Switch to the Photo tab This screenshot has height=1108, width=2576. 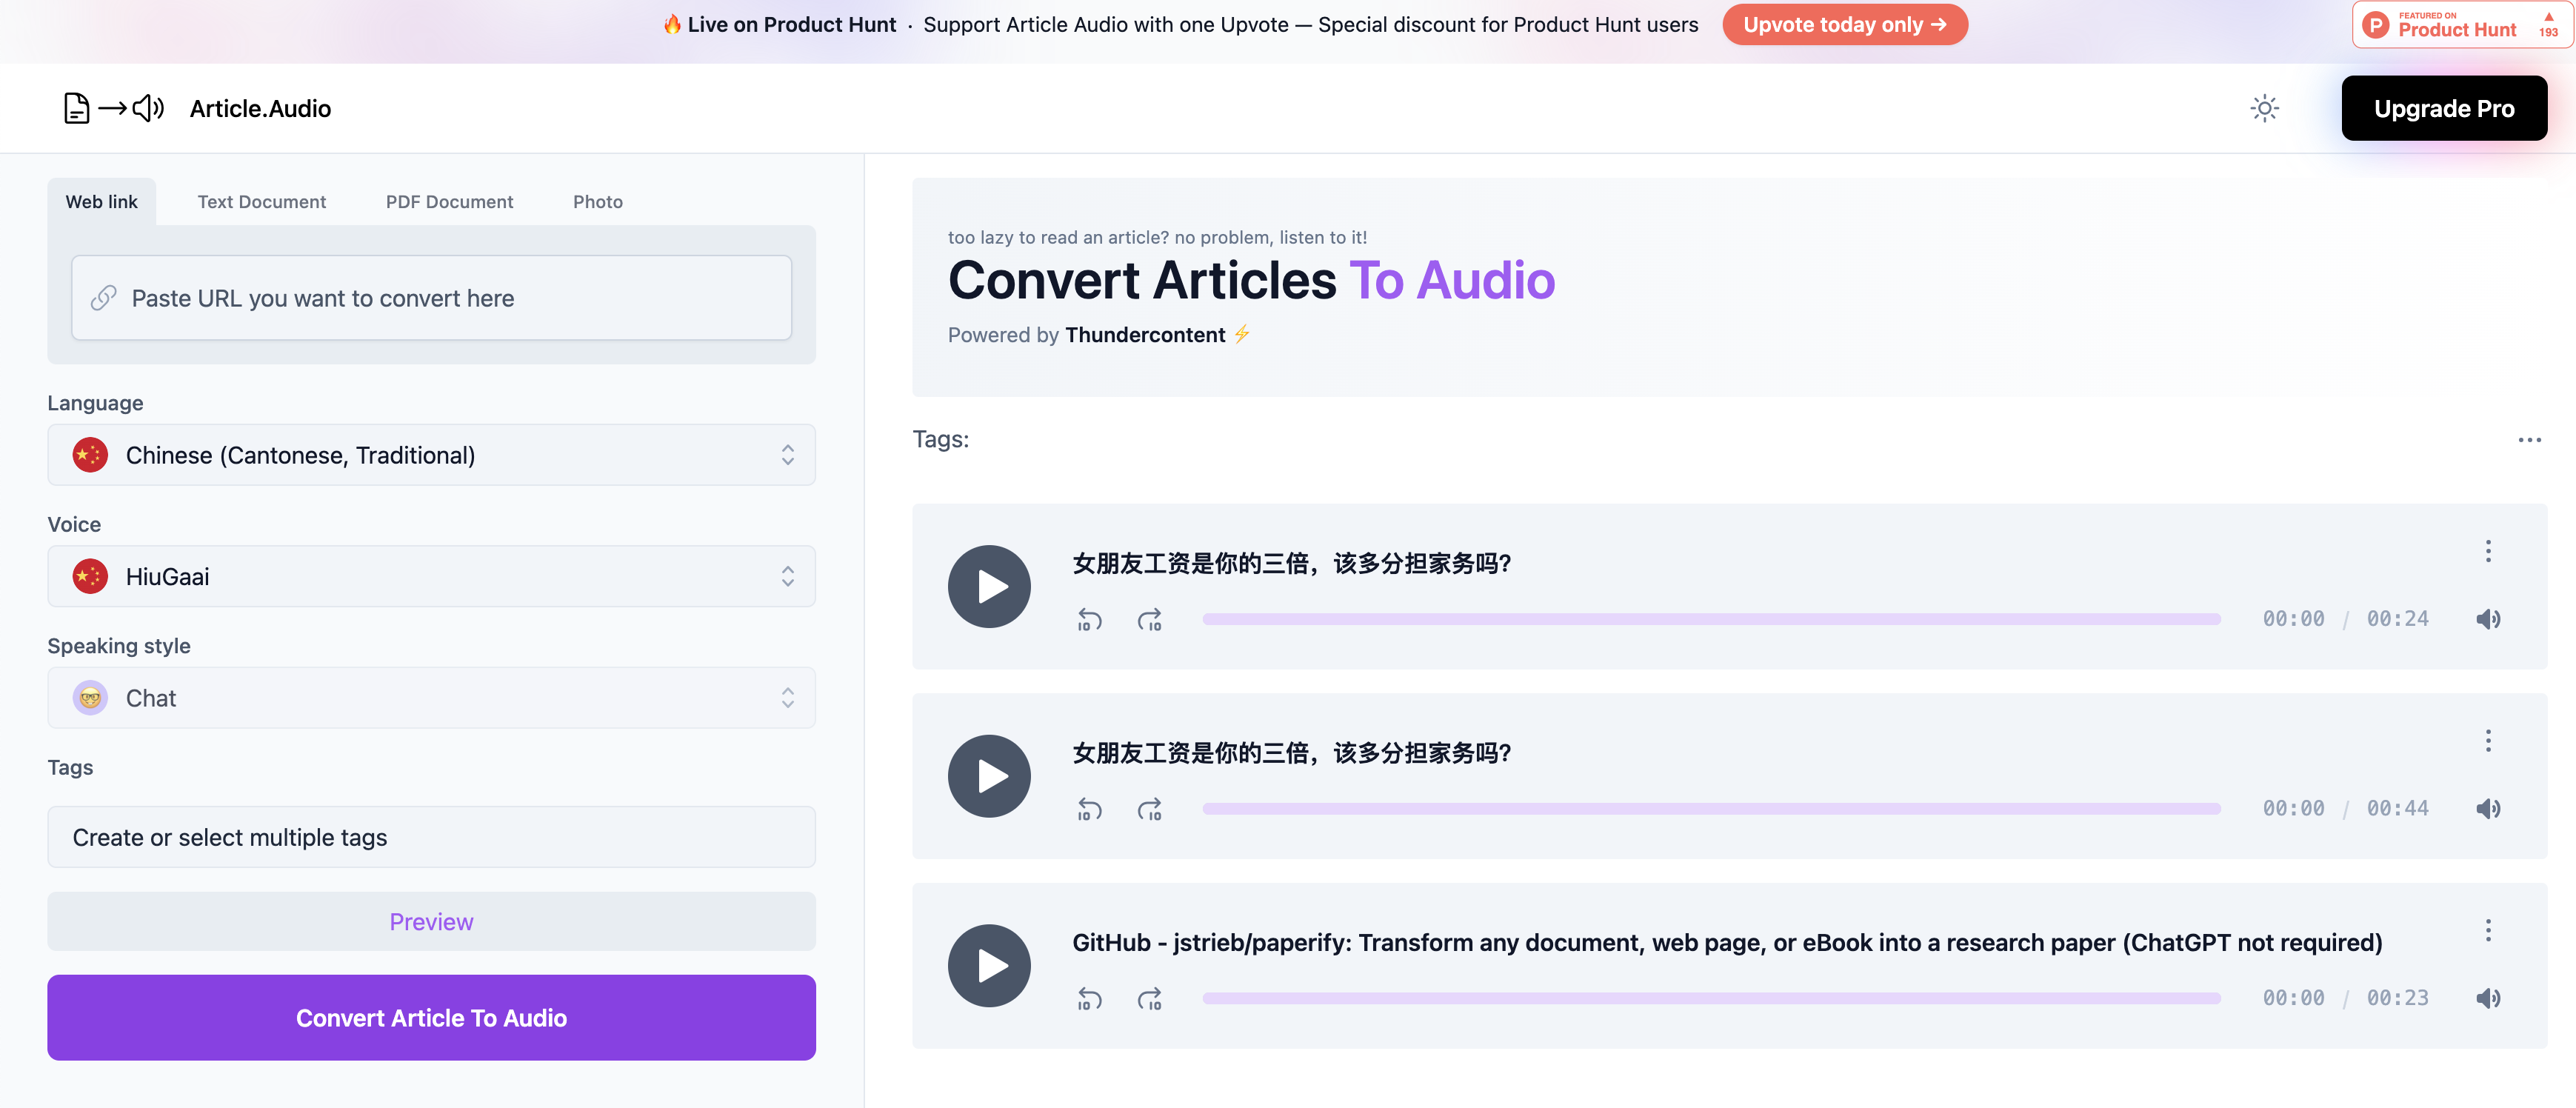[x=597, y=202]
